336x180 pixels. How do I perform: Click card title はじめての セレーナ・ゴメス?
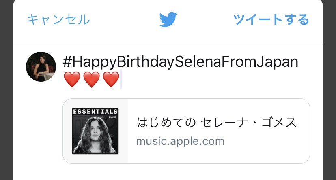[x=217, y=123]
